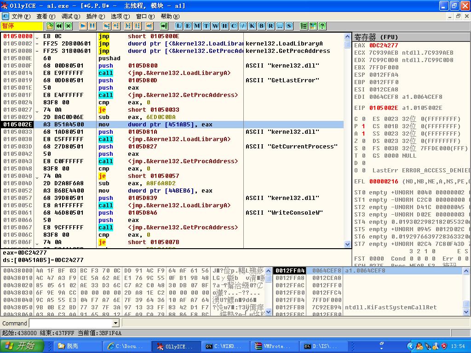471x353 pixels.
Task: Open the Memory map (M) window
Action: pyautogui.click(x=197, y=26)
